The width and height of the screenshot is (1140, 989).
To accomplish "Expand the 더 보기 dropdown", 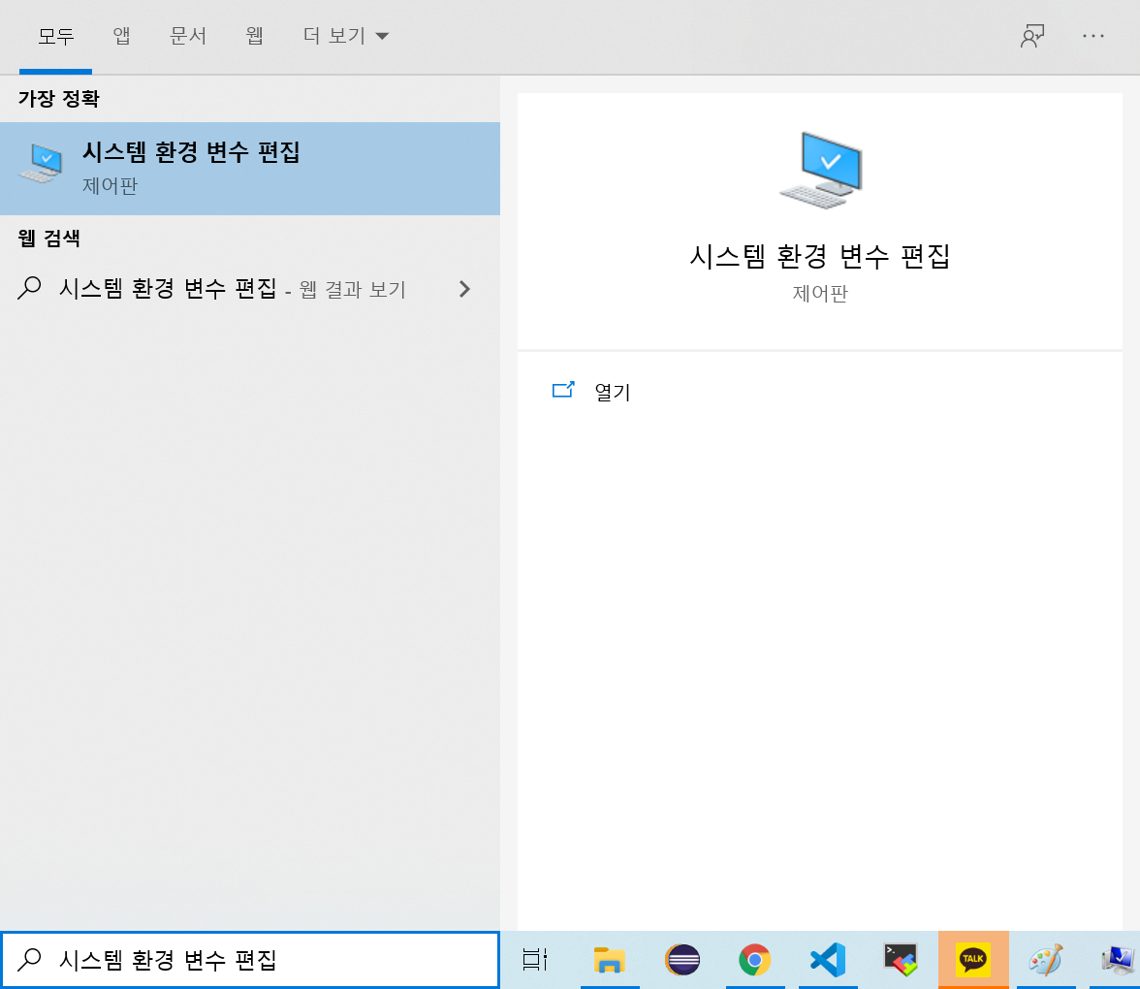I will point(346,36).
